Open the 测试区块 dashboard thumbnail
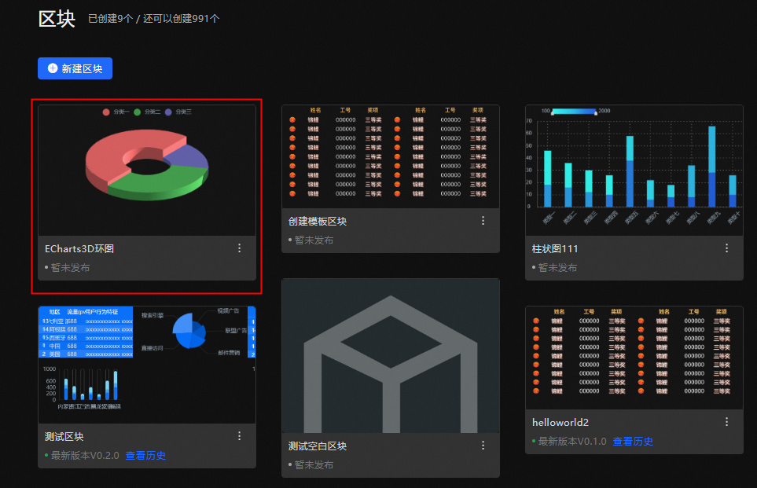The width and height of the screenshot is (757, 488). click(x=147, y=365)
